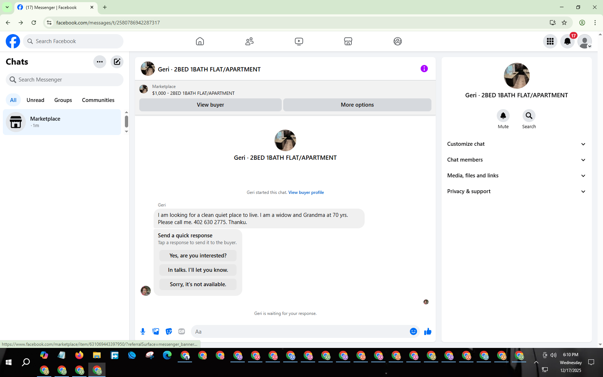Click the listing thumbnail in chat header
603x377 pixels.
tap(148, 69)
